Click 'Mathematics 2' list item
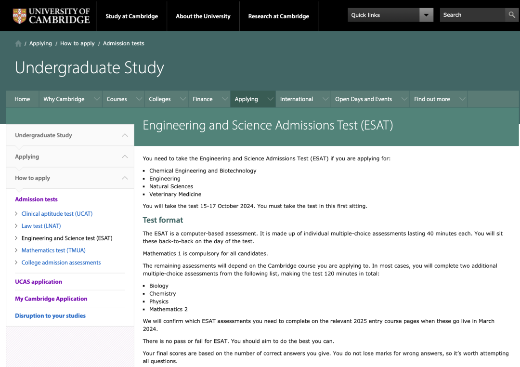This screenshot has height=367, width=520. [x=169, y=309]
